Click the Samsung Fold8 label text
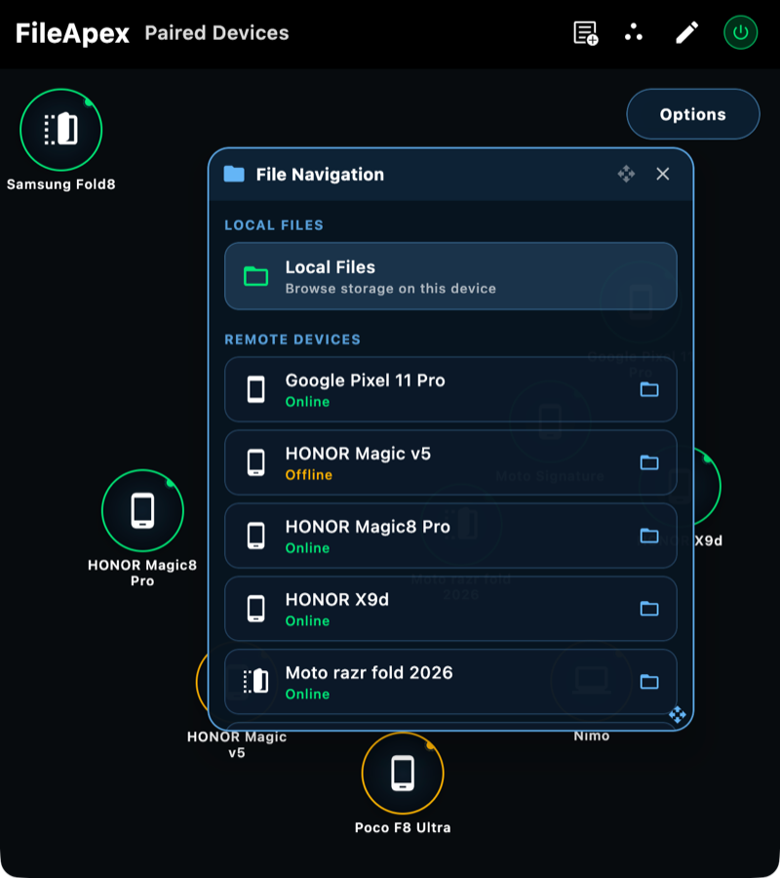The image size is (780, 878). coord(61,184)
